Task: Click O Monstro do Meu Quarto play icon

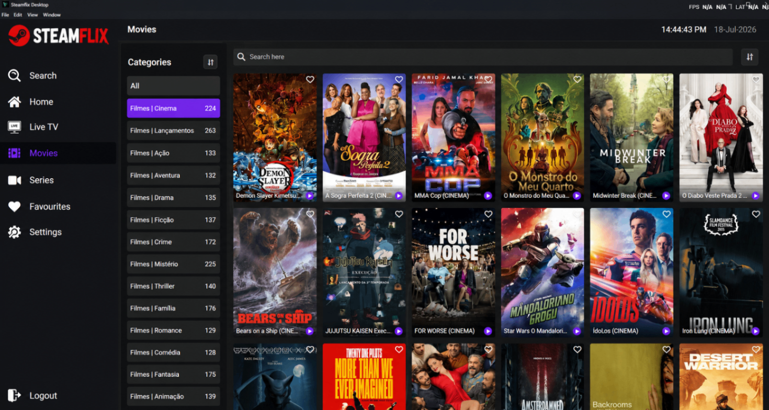Action: click(577, 196)
